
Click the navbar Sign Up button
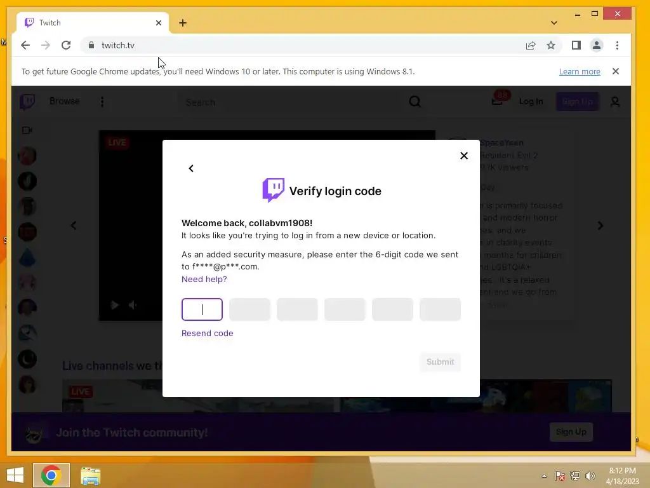pyautogui.click(x=577, y=102)
